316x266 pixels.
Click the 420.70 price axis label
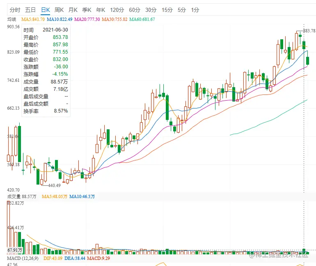(13, 190)
